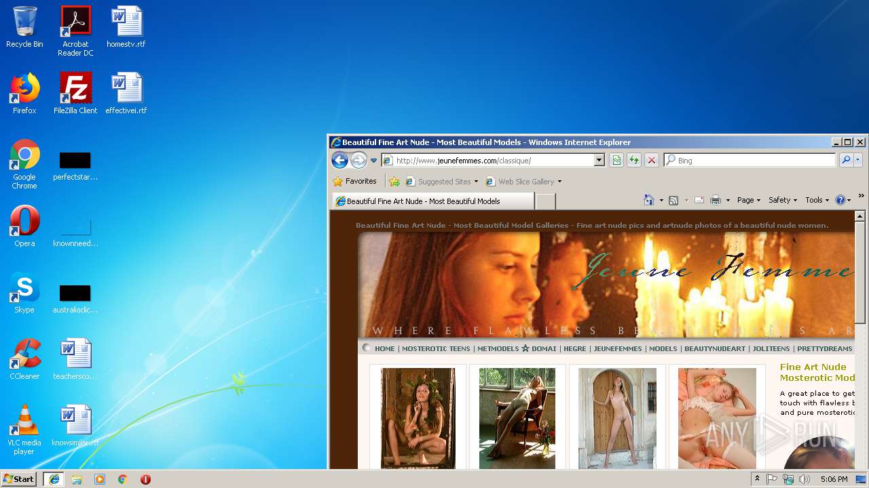Click the HEGRE link in the site navigation

(x=574, y=348)
